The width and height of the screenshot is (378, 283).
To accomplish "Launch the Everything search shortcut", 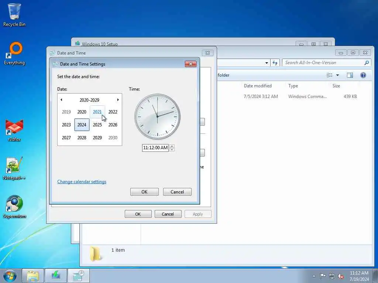I will (x=14, y=53).
